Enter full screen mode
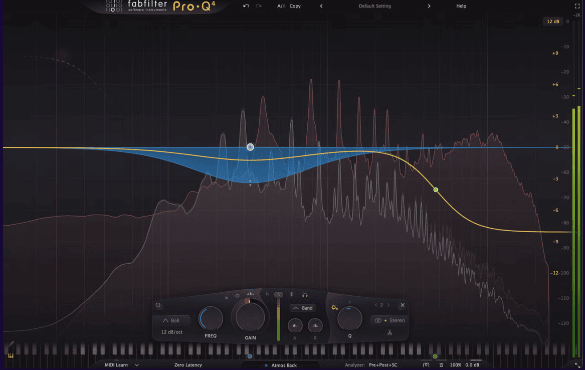This screenshot has height=370, width=585. click(x=577, y=6)
